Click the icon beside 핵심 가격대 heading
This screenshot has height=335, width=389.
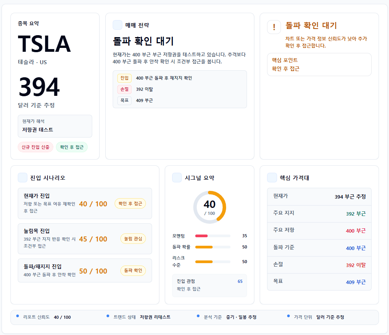click(x=272, y=178)
